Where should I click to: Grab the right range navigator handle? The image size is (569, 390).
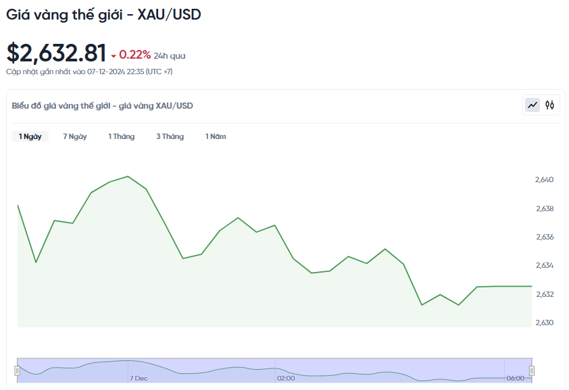tap(532, 370)
